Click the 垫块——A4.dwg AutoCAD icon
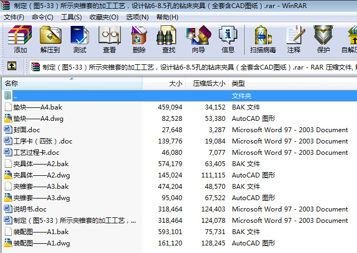The image size is (357, 253). click(x=8, y=118)
